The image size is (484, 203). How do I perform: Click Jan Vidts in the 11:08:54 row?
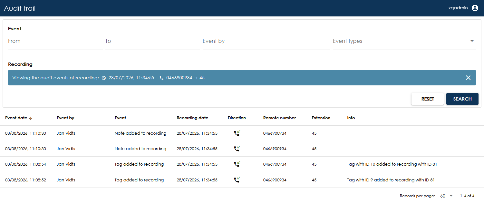click(66, 164)
